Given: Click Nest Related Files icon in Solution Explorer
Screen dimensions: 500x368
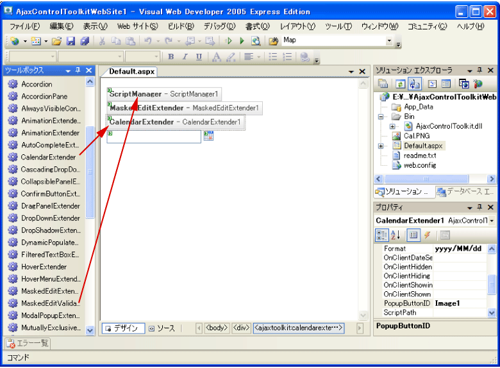Looking at the screenshot, I should tap(414, 84).
